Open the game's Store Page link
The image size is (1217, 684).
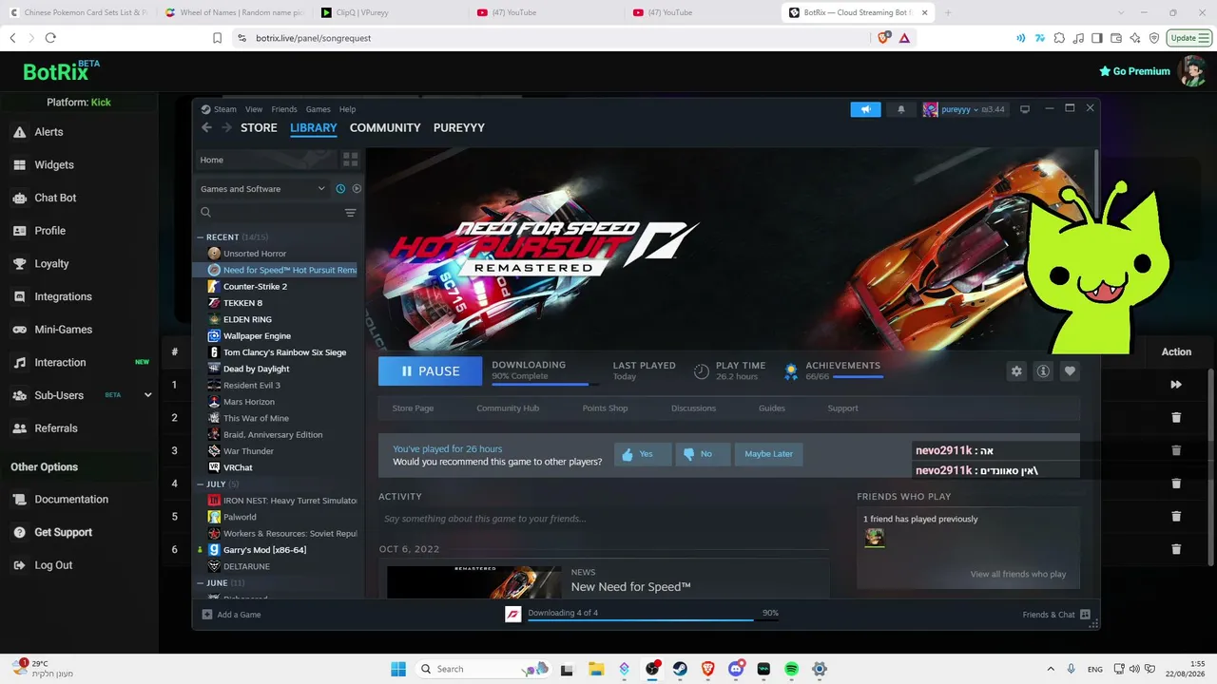pyautogui.click(x=413, y=408)
